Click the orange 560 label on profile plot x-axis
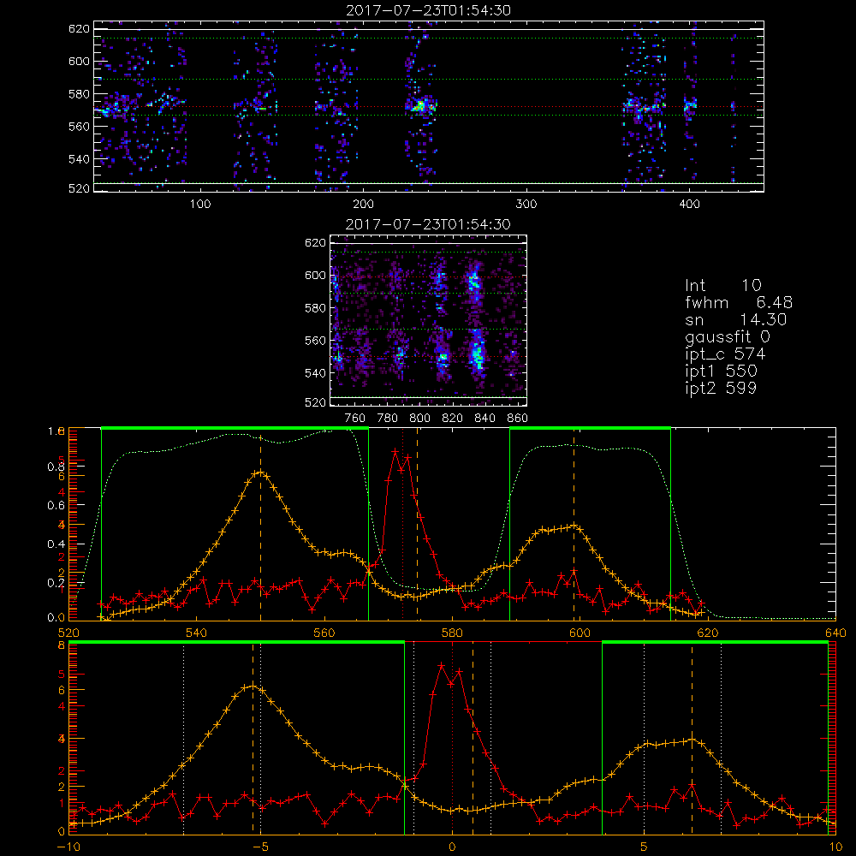856x856 pixels. [x=324, y=633]
